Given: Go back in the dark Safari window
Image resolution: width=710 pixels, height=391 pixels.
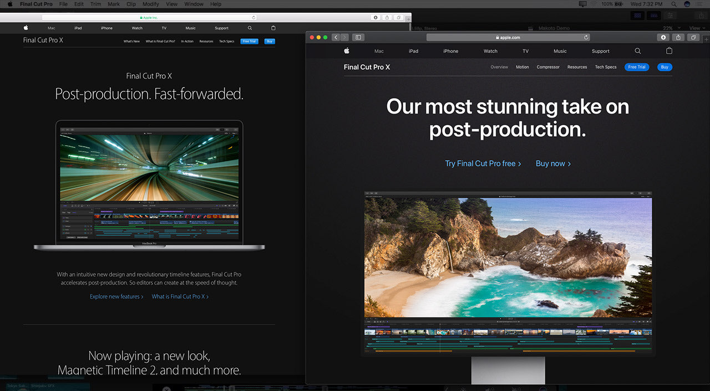Looking at the screenshot, I should click(336, 37).
